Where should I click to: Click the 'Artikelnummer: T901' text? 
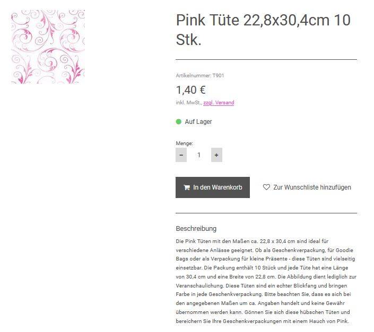[200, 76]
